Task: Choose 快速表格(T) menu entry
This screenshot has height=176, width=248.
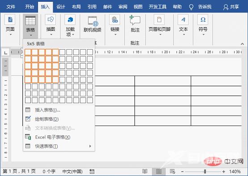Action: [x=59, y=146]
